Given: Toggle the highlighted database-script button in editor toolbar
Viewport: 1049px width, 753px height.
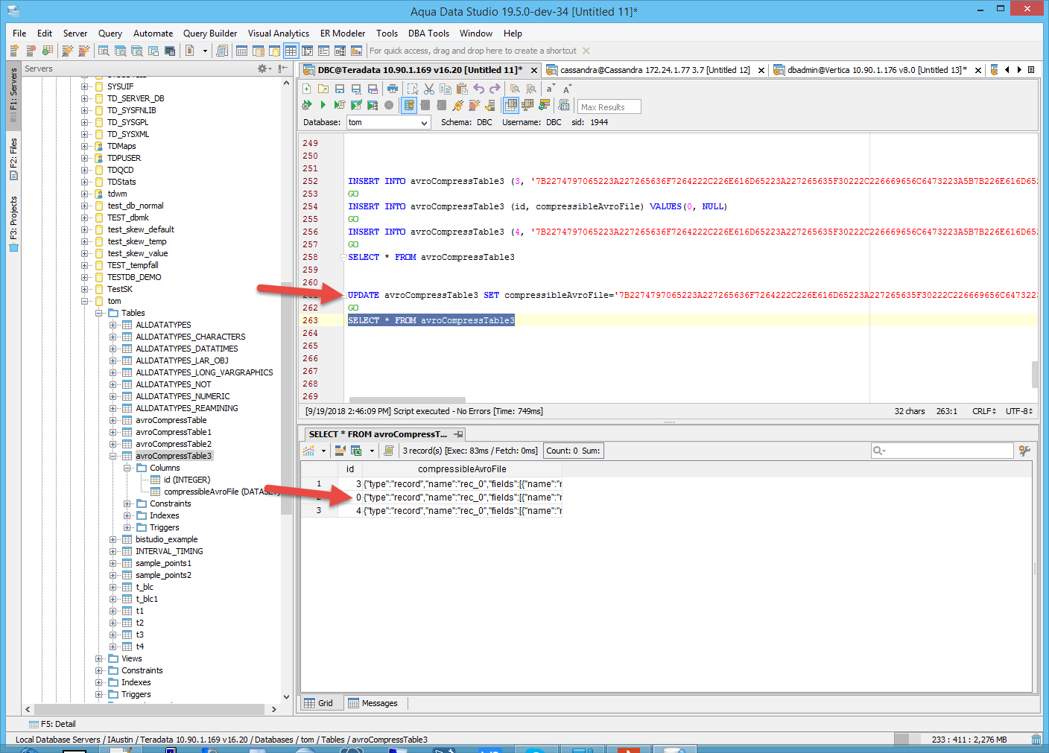Looking at the screenshot, I should click(409, 105).
